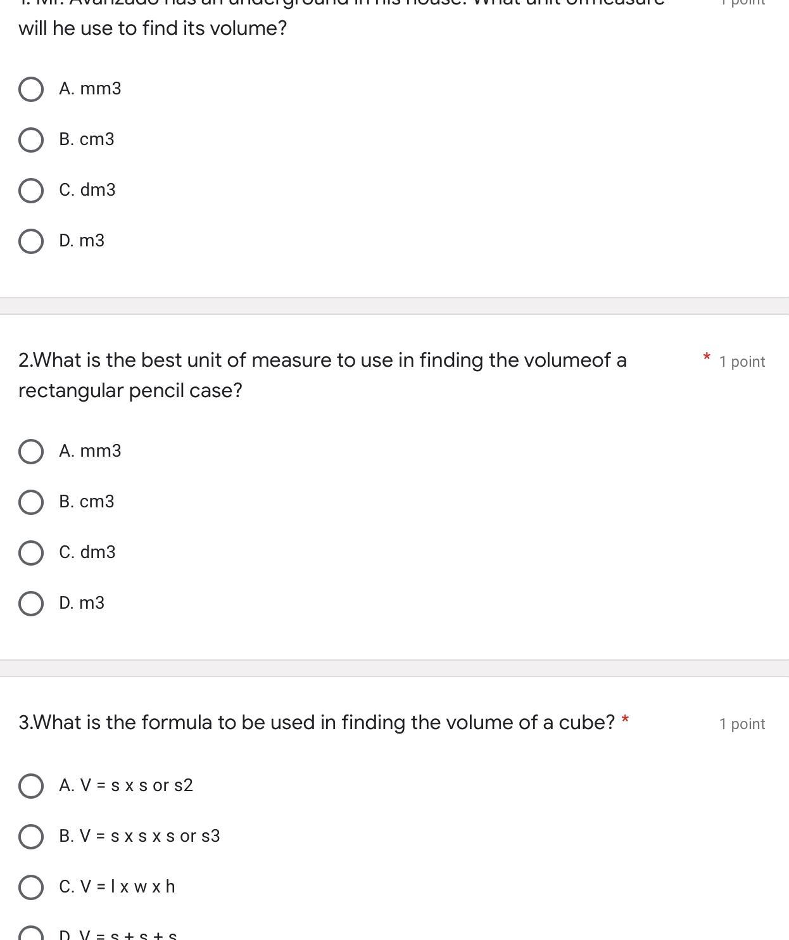The height and width of the screenshot is (940, 789).
Task: Choose 'B. cm3' in the first question
Action: [x=31, y=140]
